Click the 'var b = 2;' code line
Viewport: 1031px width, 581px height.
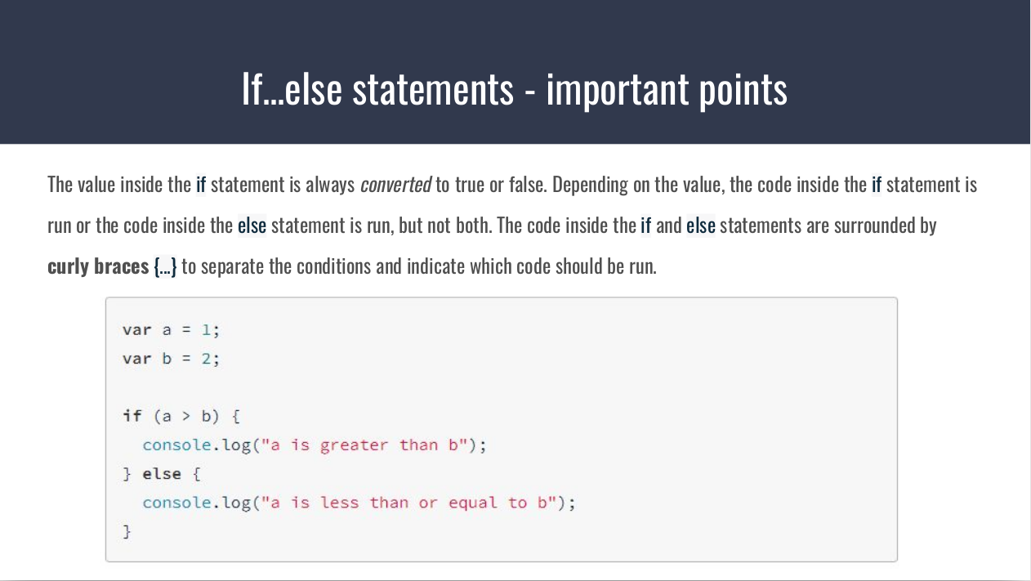pos(171,359)
